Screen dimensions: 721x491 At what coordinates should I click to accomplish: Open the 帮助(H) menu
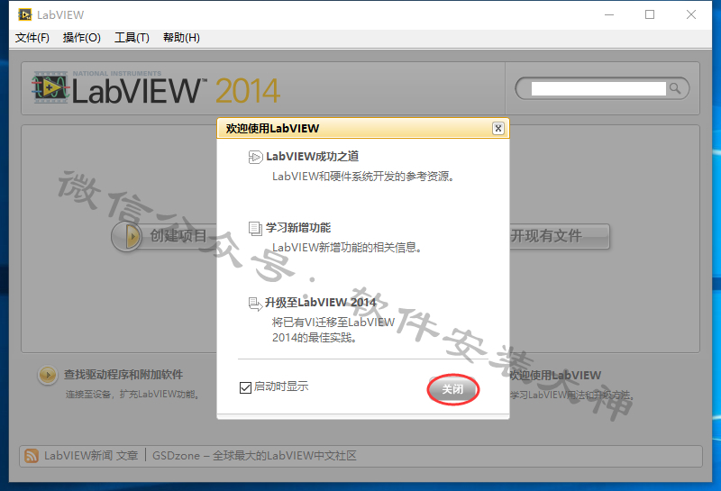click(x=181, y=38)
